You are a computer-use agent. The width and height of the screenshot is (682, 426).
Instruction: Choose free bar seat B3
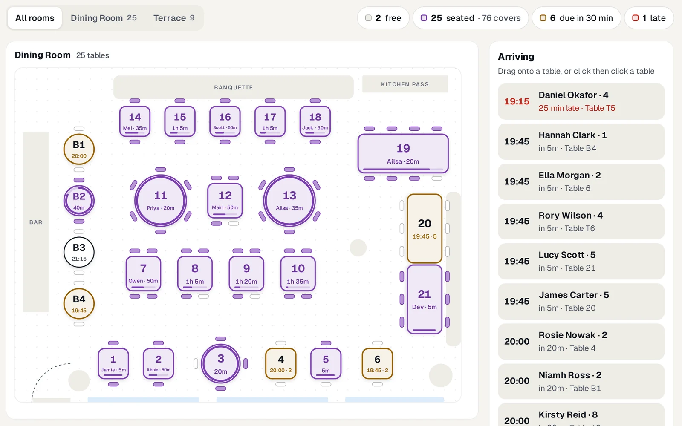click(79, 252)
